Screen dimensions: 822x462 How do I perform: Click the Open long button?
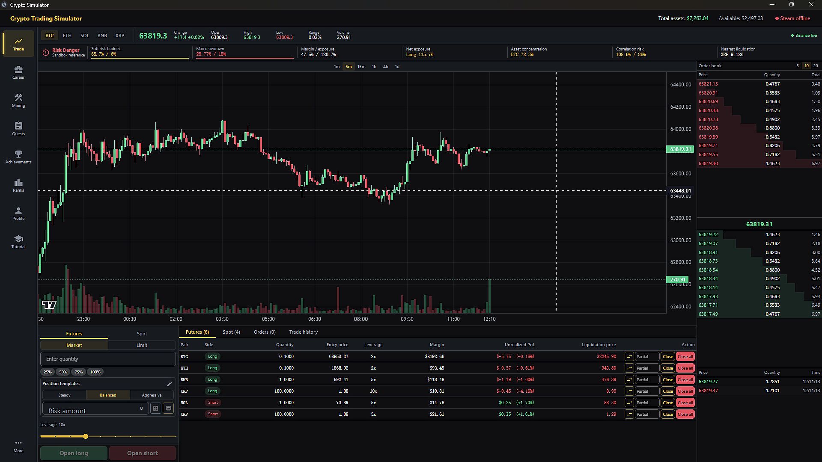[x=74, y=453]
